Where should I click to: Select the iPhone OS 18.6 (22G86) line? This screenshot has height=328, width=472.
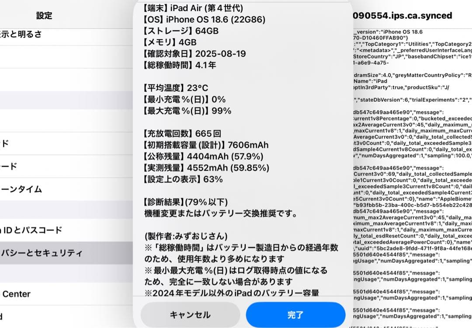tap(204, 20)
